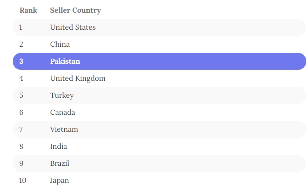This screenshot has height=190, width=307.
Task: Click the Rank column header
Action: [x=28, y=10]
